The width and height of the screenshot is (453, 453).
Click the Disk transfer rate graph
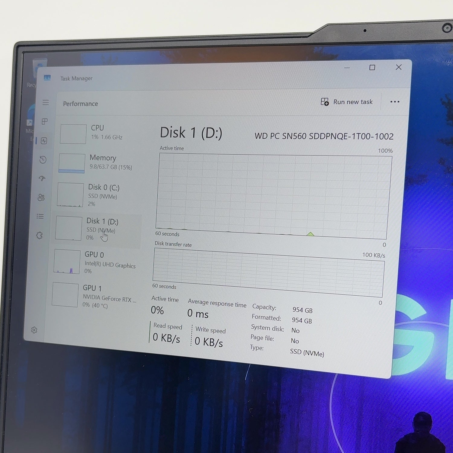(268, 272)
